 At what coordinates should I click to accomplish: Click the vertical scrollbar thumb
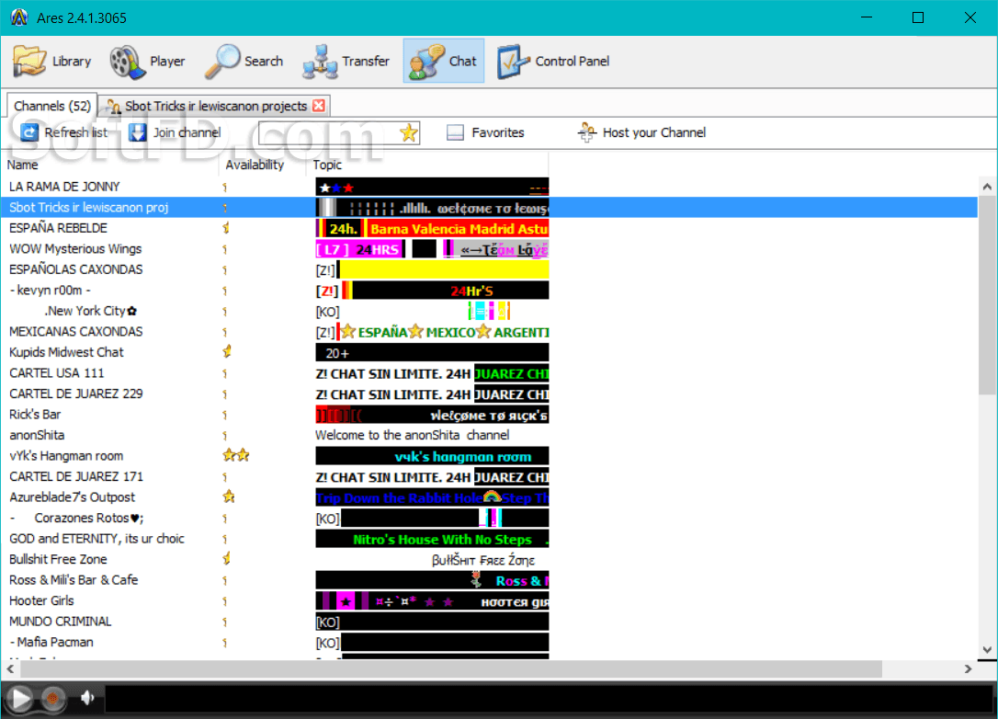[987, 294]
